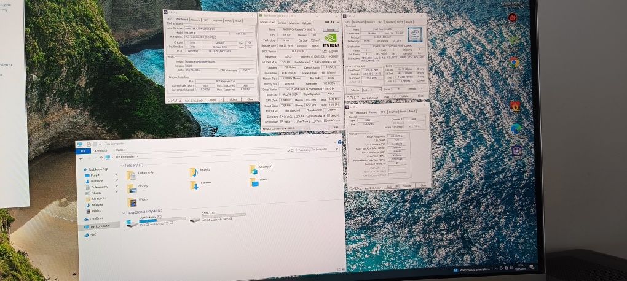Click the GPU-Z refresh icon
Viewport: 627px width, 281px height.
333,22
